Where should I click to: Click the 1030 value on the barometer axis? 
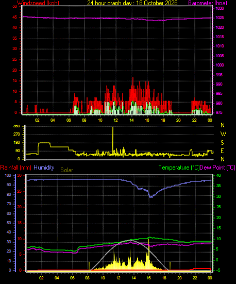[x=220, y=8]
